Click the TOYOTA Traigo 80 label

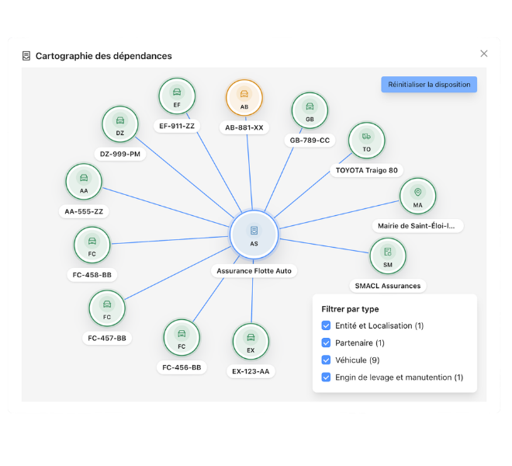click(367, 171)
